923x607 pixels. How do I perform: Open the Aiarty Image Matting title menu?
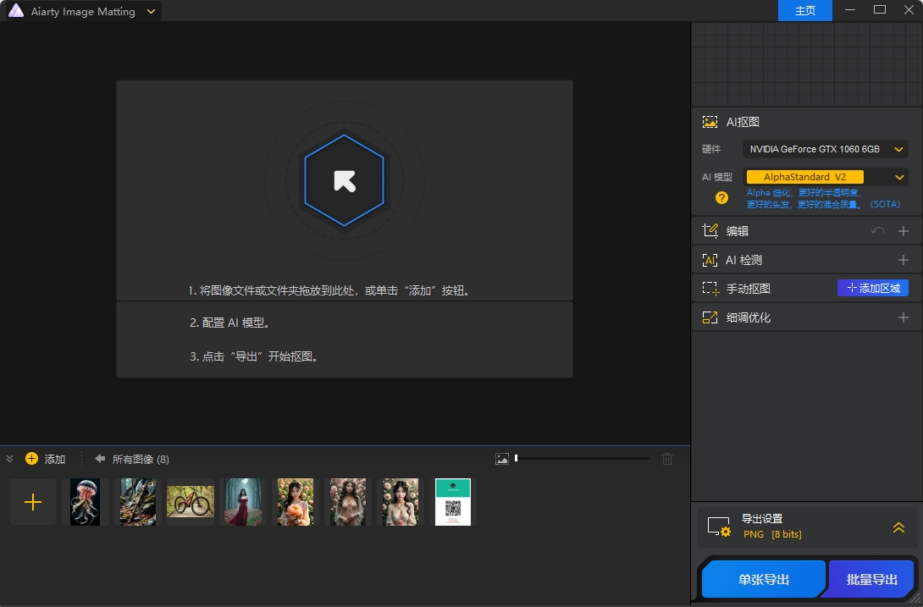click(x=151, y=12)
